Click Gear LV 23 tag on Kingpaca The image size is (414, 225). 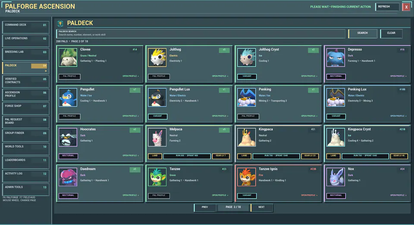(310, 156)
